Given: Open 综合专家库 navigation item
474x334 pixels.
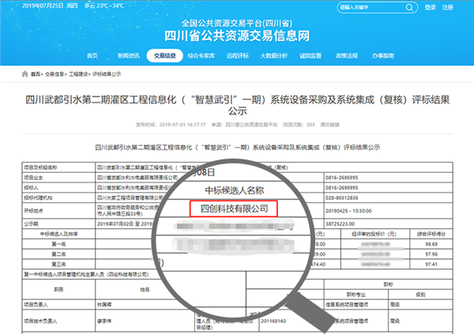Looking at the screenshot, I should tap(201, 55).
